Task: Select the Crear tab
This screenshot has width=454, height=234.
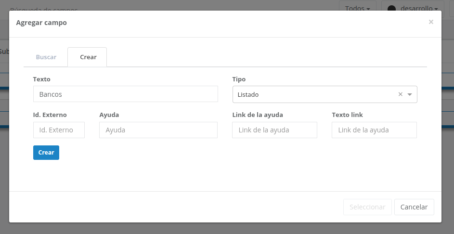Action: 88,57
